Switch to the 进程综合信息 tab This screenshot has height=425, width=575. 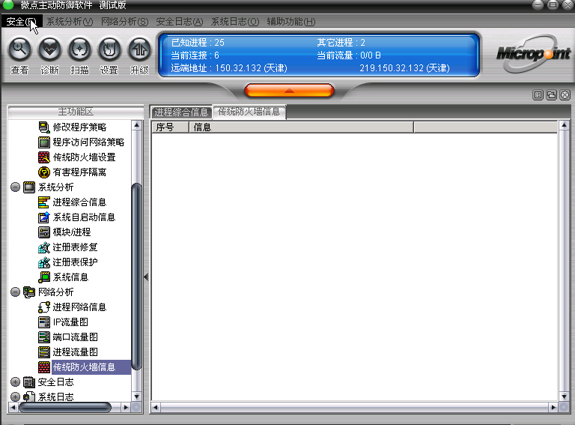coord(181,112)
